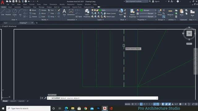Toggle ortho mode in status bar

pos(141,104)
